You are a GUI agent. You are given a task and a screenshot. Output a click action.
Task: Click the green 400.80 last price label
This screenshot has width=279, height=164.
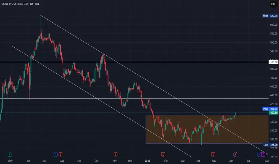click(274, 113)
